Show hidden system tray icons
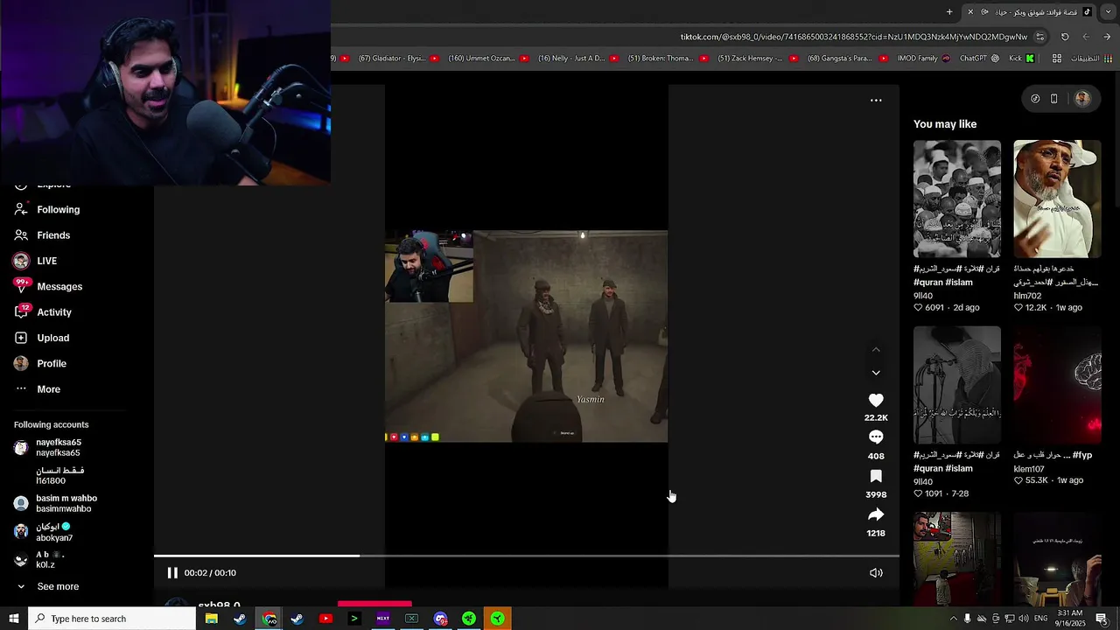 (x=953, y=619)
